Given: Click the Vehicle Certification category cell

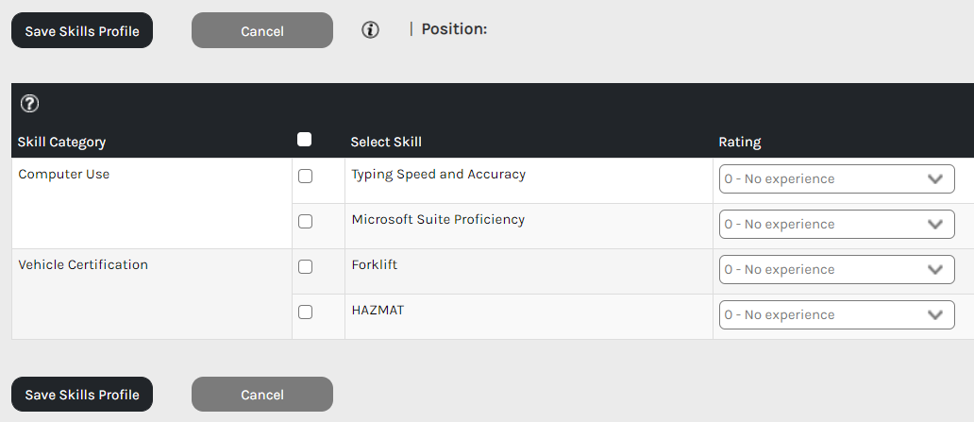Looking at the screenshot, I should 83,265.
